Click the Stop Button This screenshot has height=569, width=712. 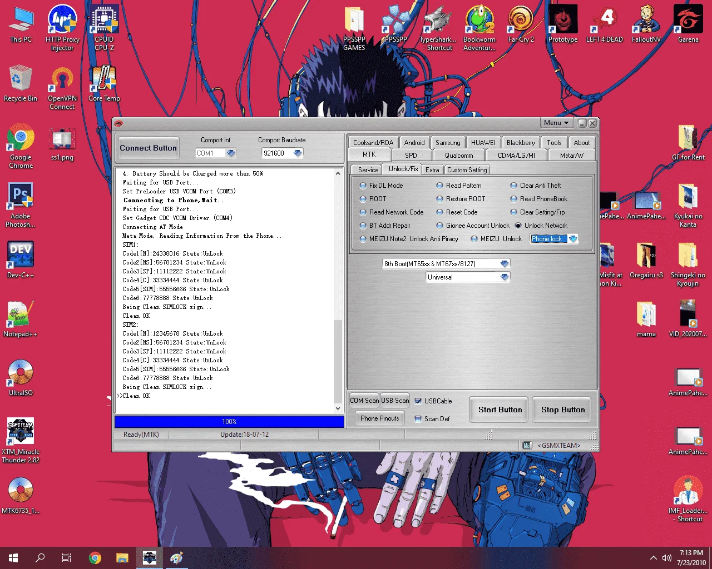[x=563, y=410]
